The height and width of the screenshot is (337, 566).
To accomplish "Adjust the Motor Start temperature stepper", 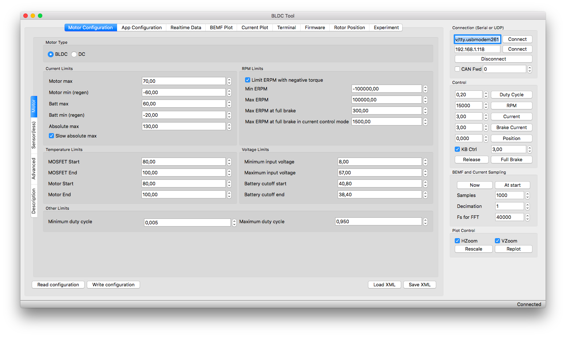I will tap(229, 184).
